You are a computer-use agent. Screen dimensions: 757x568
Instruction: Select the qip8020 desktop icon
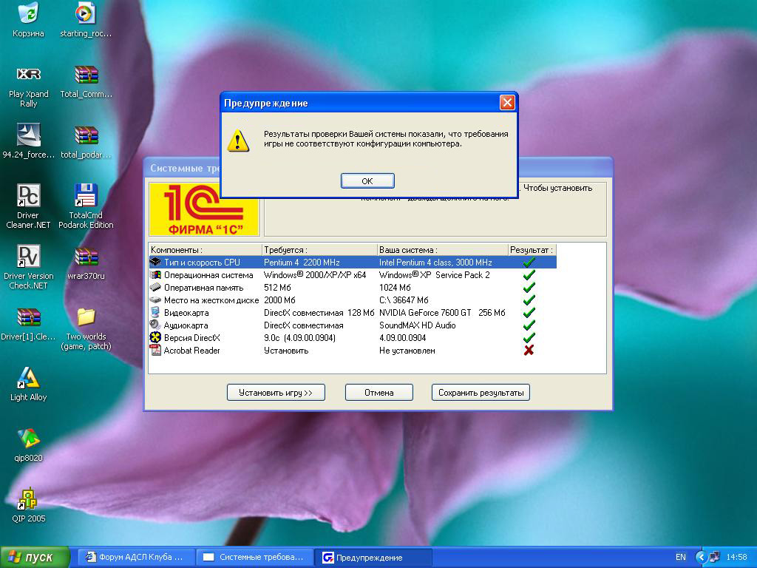[29, 439]
